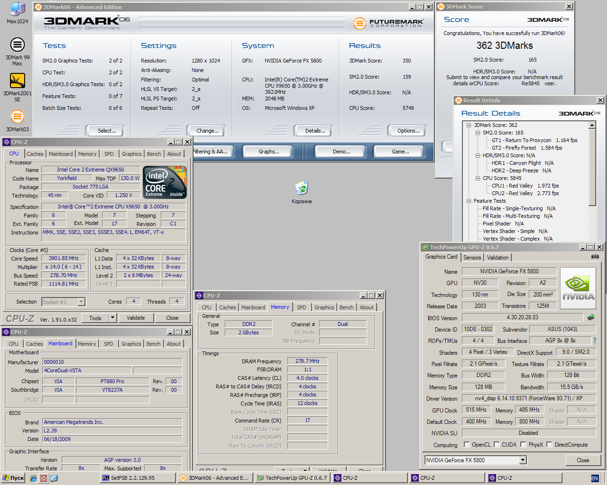Select GT1 - Return To Proxycon tree row
The image size is (607, 485).
[x=534, y=140]
